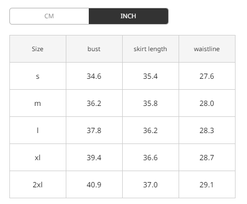Select the INCH unit toggle
Viewport: 247px width, 204px height.
[128, 16]
